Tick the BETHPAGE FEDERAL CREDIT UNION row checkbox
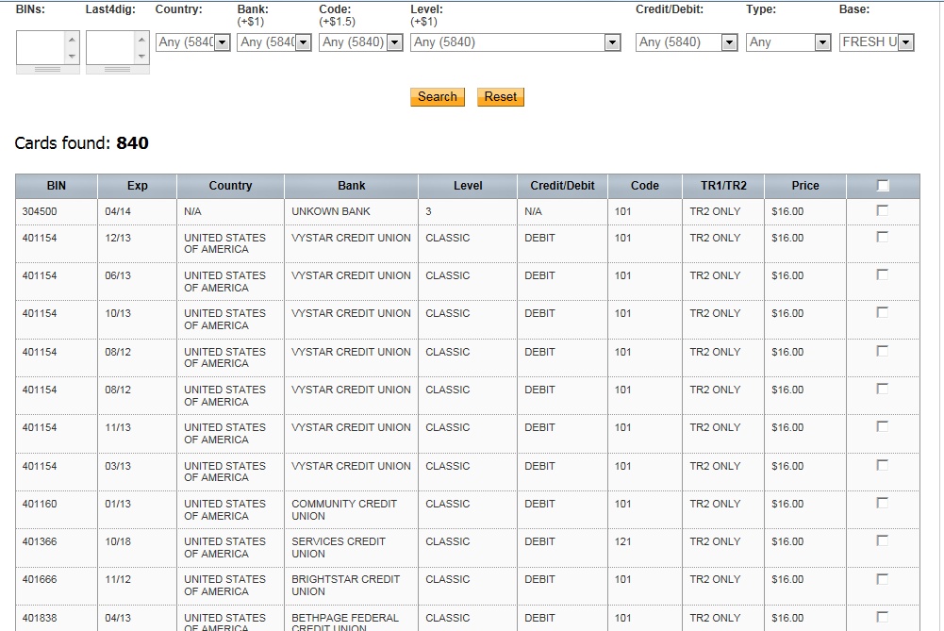This screenshot has height=631, width=944. pyautogui.click(x=883, y=617)
